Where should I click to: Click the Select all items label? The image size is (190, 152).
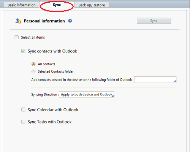33,37
